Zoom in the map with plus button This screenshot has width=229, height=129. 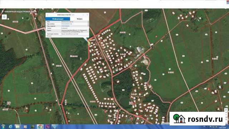pyautogui.click(x=226, y=110)
